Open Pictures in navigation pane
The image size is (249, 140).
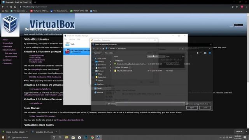tap(101, 71)
